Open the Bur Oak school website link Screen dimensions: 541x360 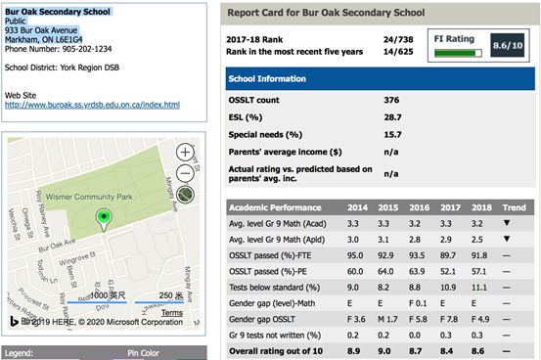[93, 105]
